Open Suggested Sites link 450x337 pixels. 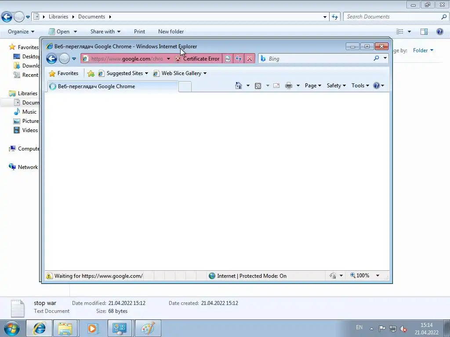click(123, 73)
